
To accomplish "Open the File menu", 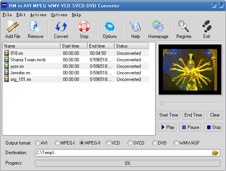I will pos(7,15).
